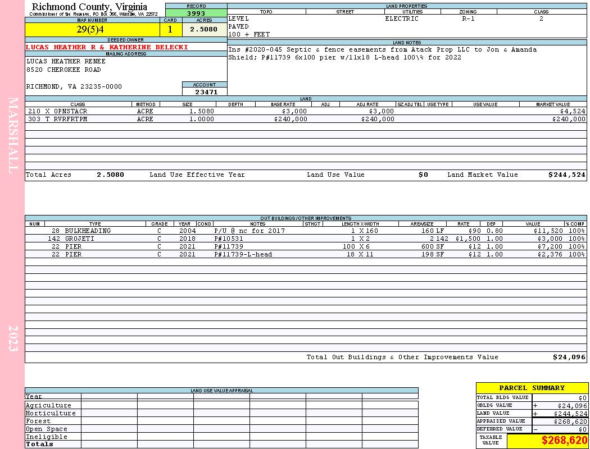Click the LAND VALUE amount in parcel summary
Viewport: 590px width, 449px height.
[x=570, y=414]
